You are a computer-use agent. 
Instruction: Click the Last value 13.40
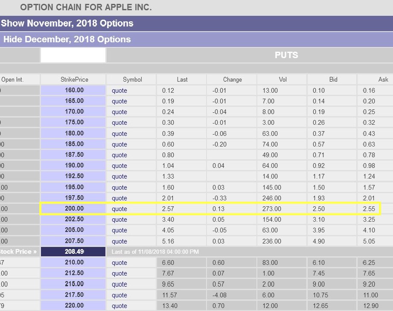coord(170,306)
